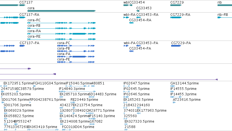Open the CG7137-RA transcript label
This screenshot has height=131, width=232.
coord(29,15)
